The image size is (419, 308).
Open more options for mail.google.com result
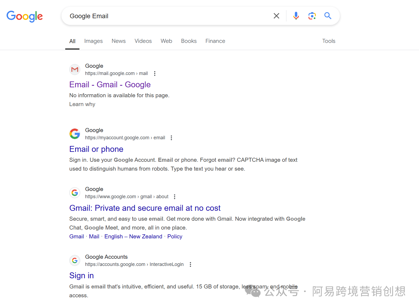(x=155, y=73)
